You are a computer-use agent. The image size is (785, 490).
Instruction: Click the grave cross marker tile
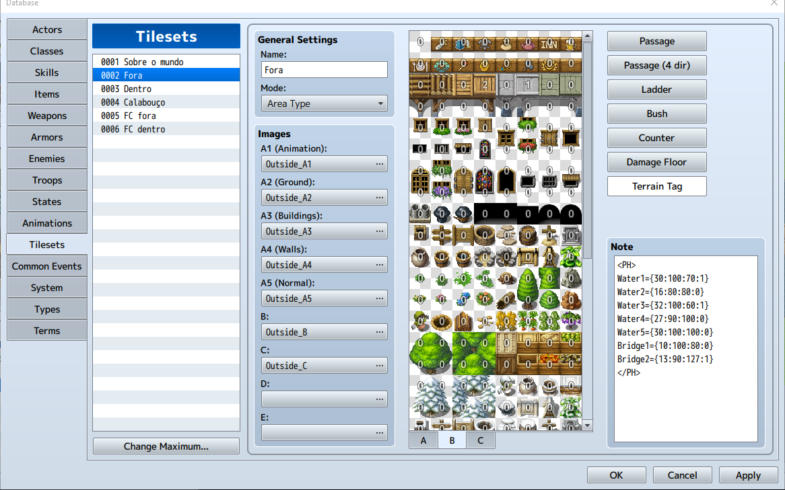549,235
